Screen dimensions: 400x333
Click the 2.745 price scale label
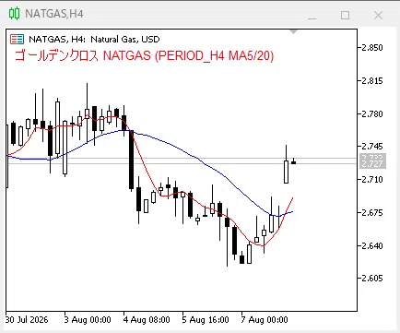click(372, 146)
